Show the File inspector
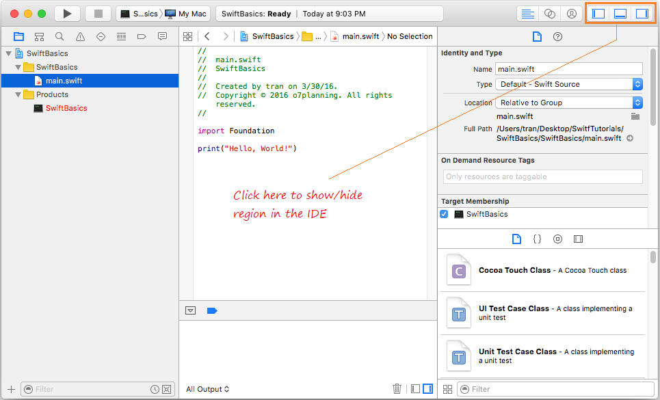 point(537,37)
